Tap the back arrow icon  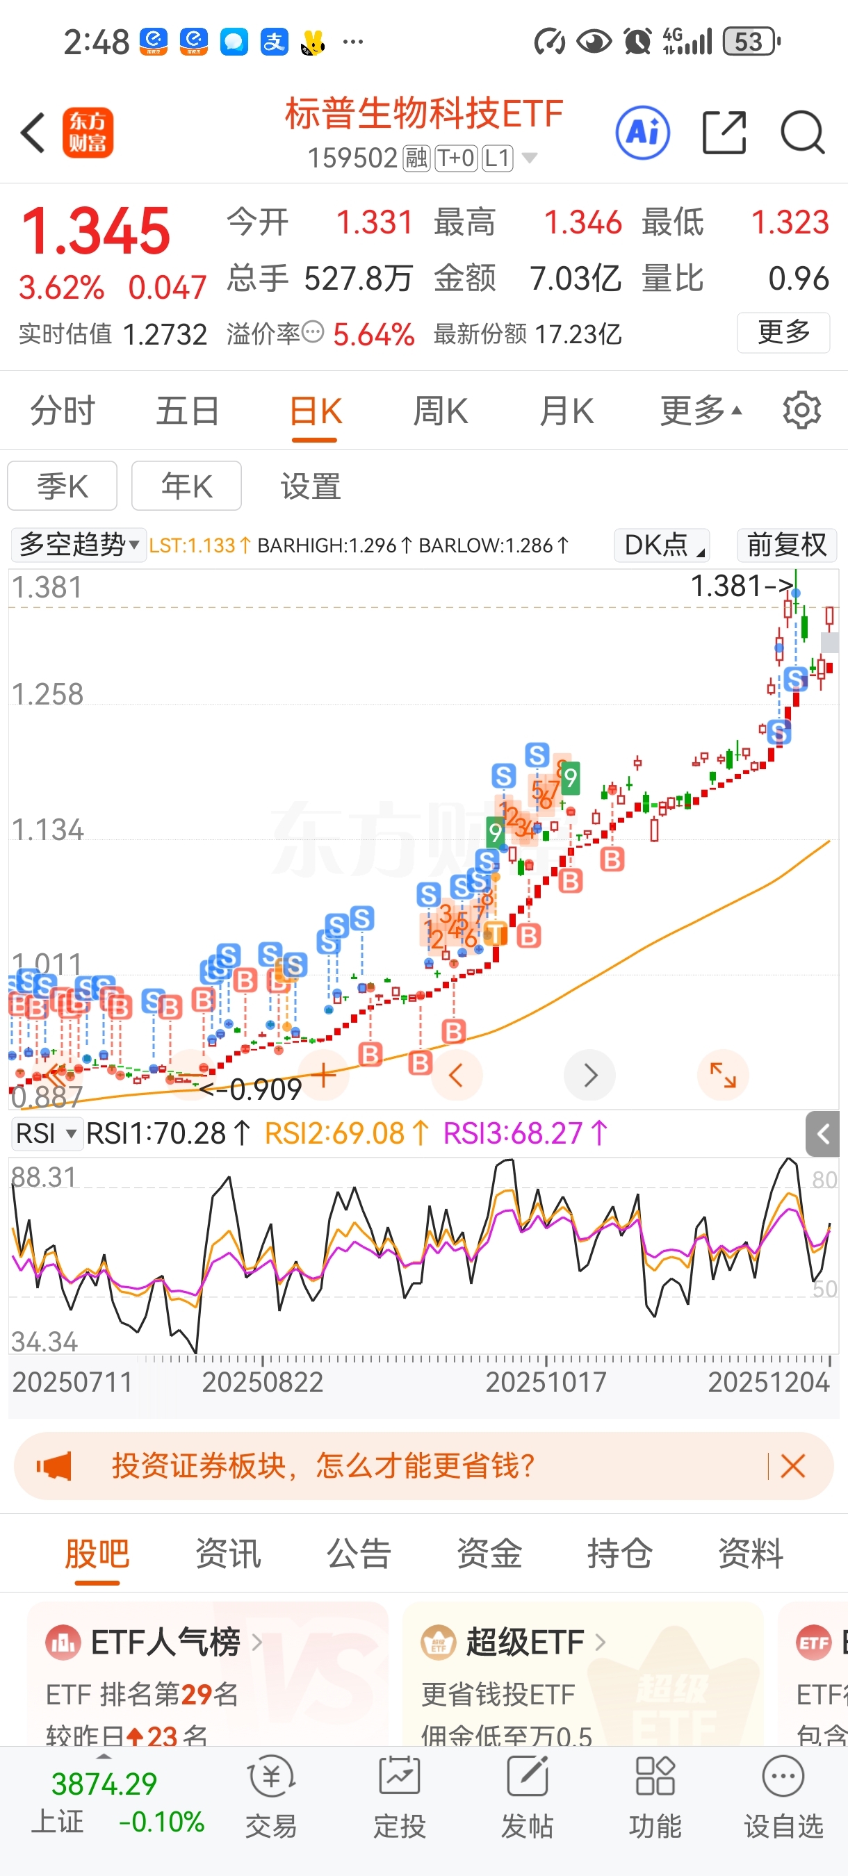[x=33, y=133]
